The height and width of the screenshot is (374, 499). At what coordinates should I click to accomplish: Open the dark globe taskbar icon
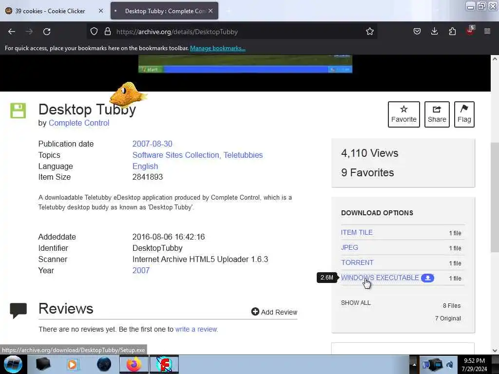click(104, 364)
